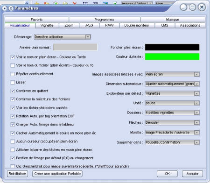210x183 pixels.
Task: Click the second circular title bar icon
Action: (x=11, y=8)
